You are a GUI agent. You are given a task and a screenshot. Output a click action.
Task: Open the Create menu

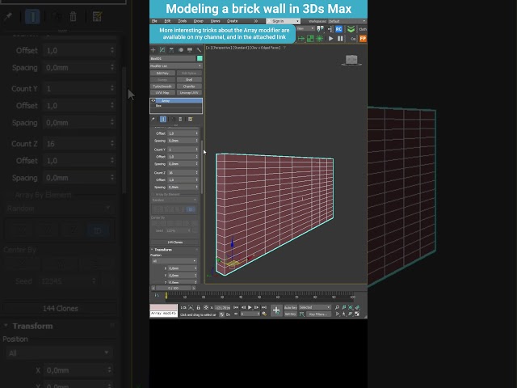232,21
